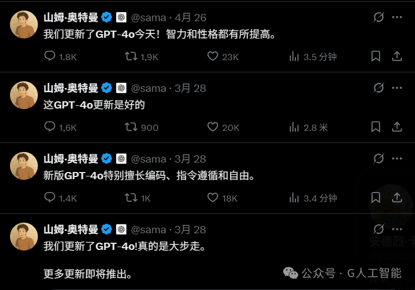The image size is (415, 290).
Task: Bookmark the '这GPT-4o更新是好的' tweet
Action: 376,127
